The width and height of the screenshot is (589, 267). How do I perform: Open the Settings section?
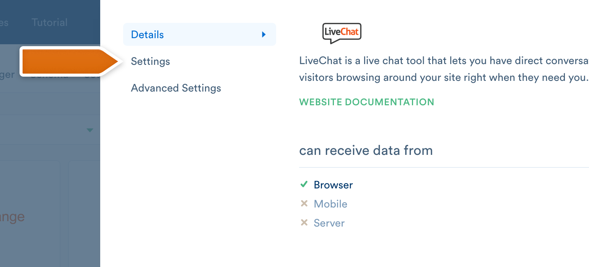[150, 61]
